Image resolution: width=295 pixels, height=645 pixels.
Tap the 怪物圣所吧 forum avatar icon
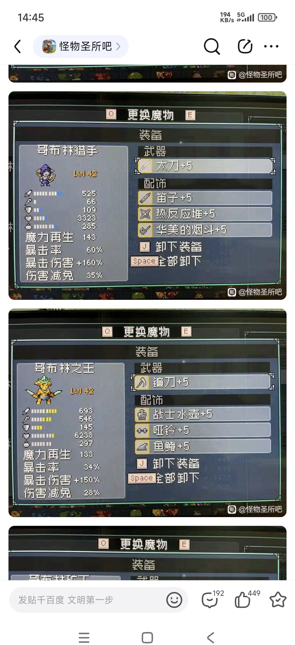tap(49, 46)
